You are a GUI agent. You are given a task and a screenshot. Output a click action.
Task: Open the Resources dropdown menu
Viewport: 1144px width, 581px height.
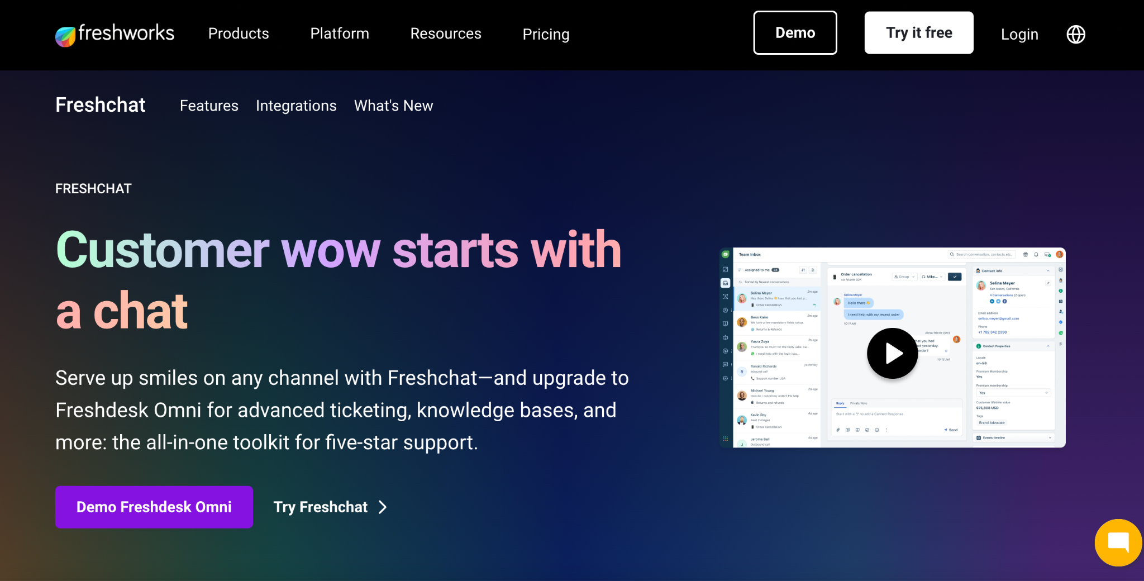446,34
